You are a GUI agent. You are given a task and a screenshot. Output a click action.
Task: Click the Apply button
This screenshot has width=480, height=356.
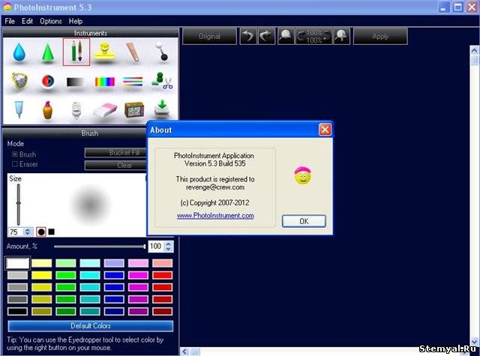click(x=380, y=36)
